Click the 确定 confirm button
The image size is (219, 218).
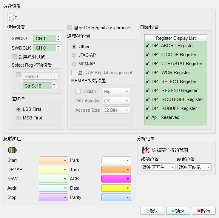pyautogui.click(x=178, y=211)
